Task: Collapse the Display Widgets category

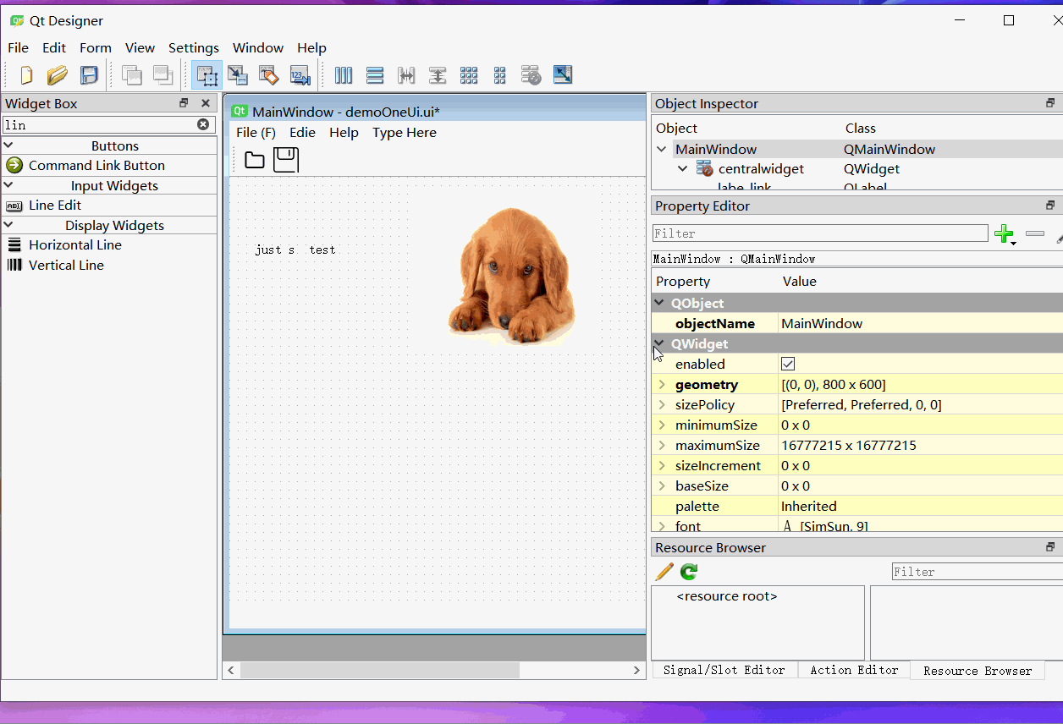Action: pos(8,225)
